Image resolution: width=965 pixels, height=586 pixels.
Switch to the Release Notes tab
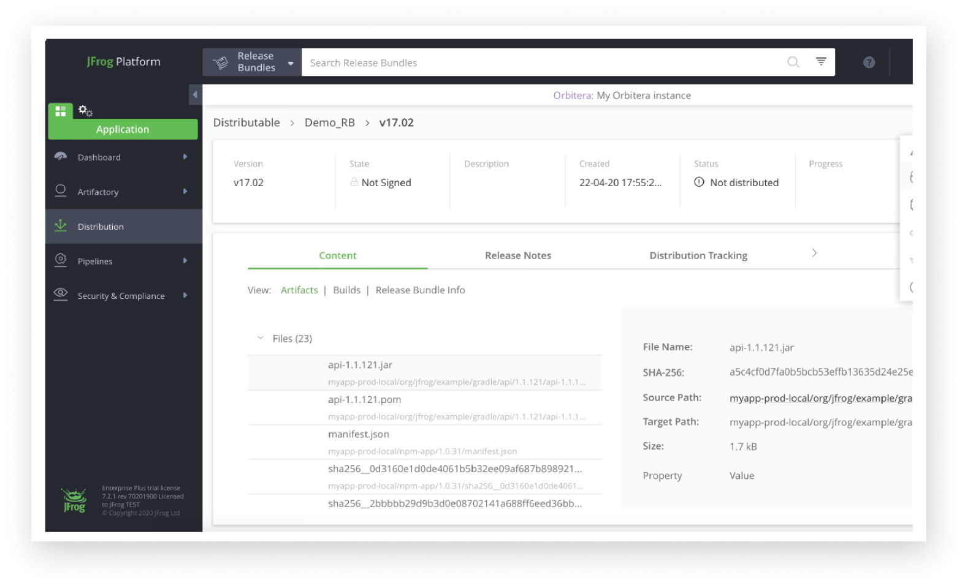click(x=518, y=255)
